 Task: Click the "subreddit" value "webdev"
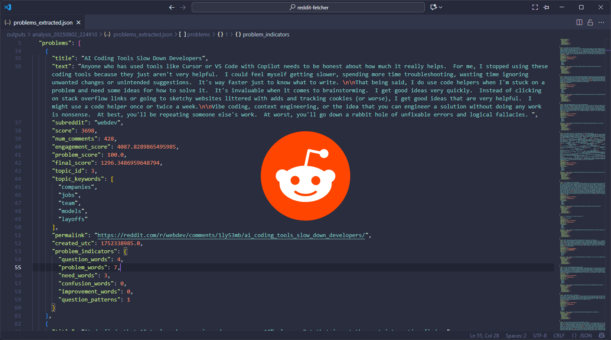tap(108, 123)
